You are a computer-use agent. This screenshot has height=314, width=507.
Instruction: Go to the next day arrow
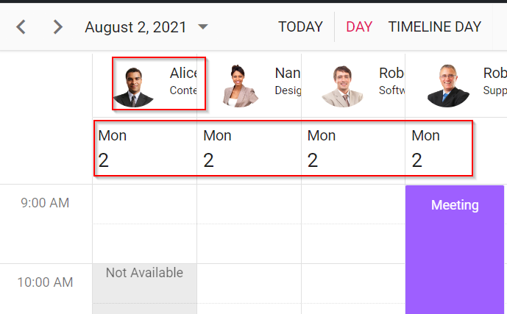(x=57, y=27)
